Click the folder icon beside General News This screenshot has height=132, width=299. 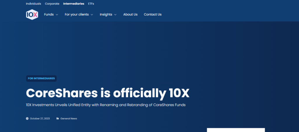58,119
